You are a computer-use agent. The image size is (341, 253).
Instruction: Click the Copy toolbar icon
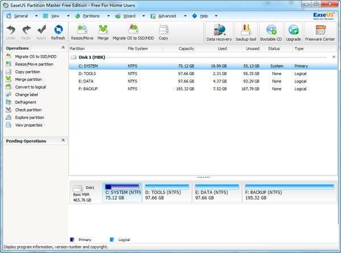163,31
